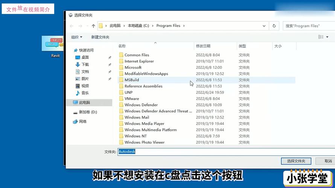335x188 pixels.
Task: Select the UNP folder icon
Action: pyautogui.click(x=121, y=92)
